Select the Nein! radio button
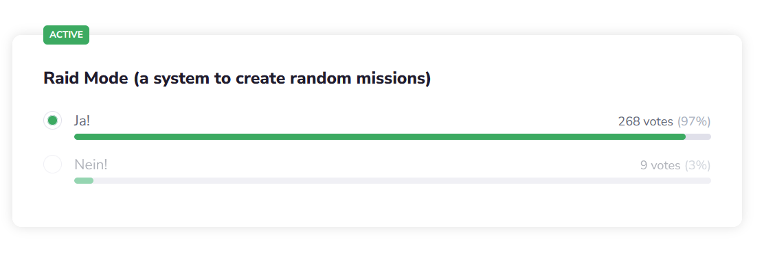Image resolution: width=775 pixels, height=255 pixels. click(52, 165)
